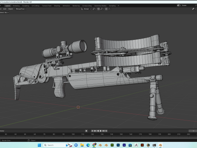Switch to the Rendering workspace tab
The width and height of the screenshot is (197, 148).
pyautogui.click(x=76, y=6)
